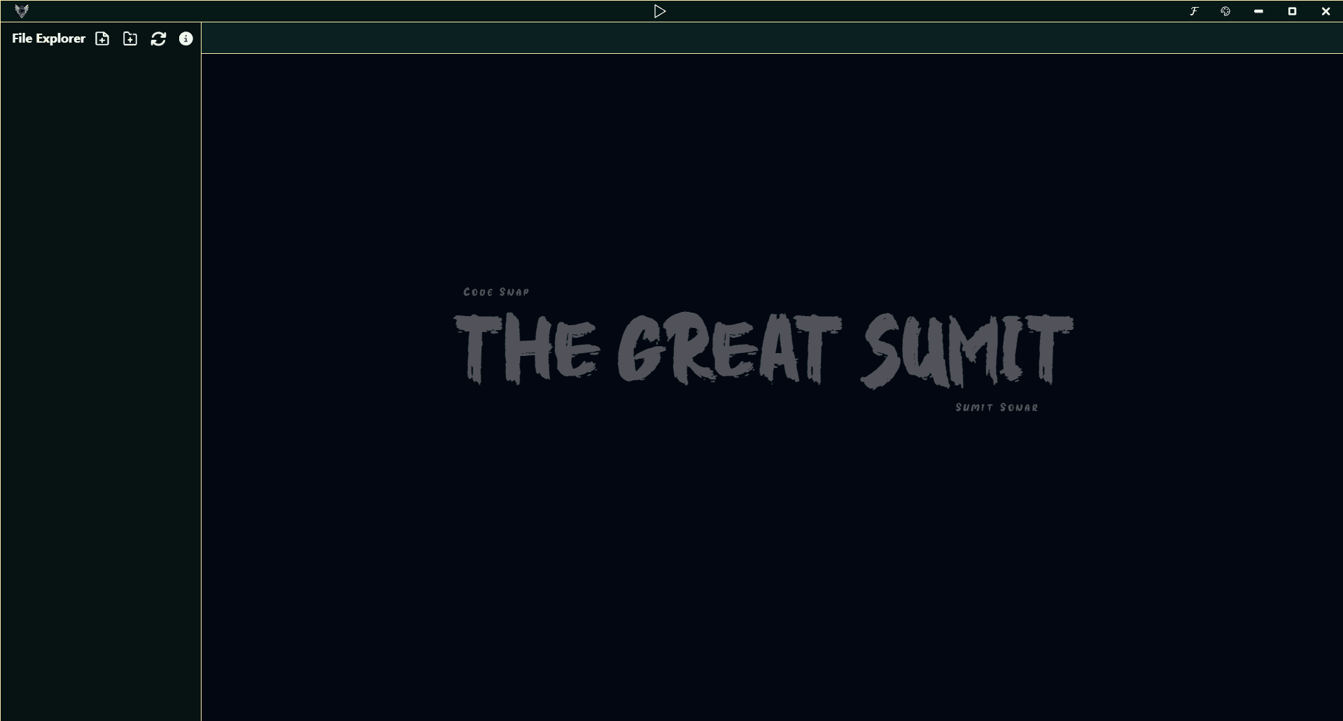Show info with the circled i icon
The height and width of the screenshot is (721, 1343).
[x=185, y=38]
